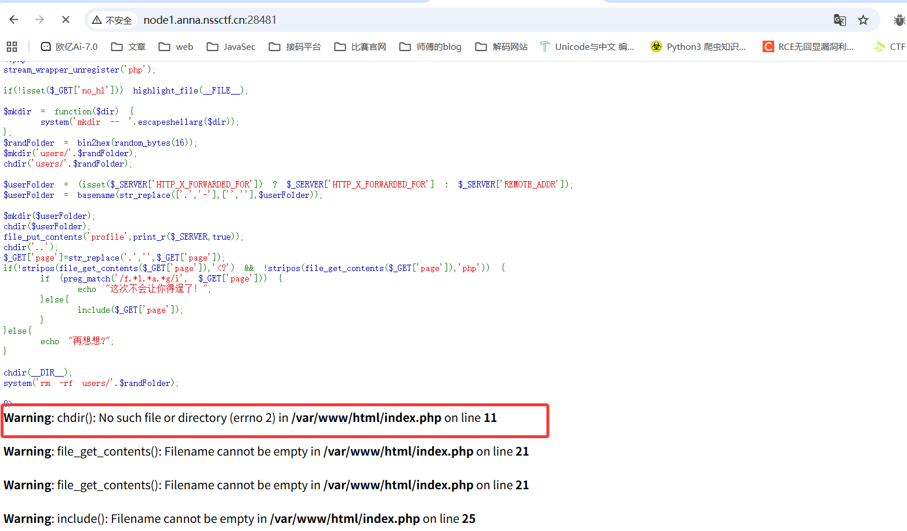The height and width of the screenshot is (531, 907).
Task: Open the 师傅的blog bookmark folder
Action: pyautogui.click(x=430, y=46)
